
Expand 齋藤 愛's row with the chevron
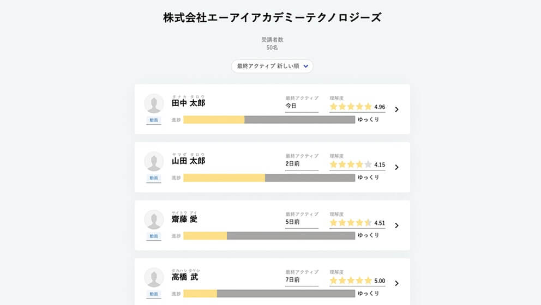point(397,225)
